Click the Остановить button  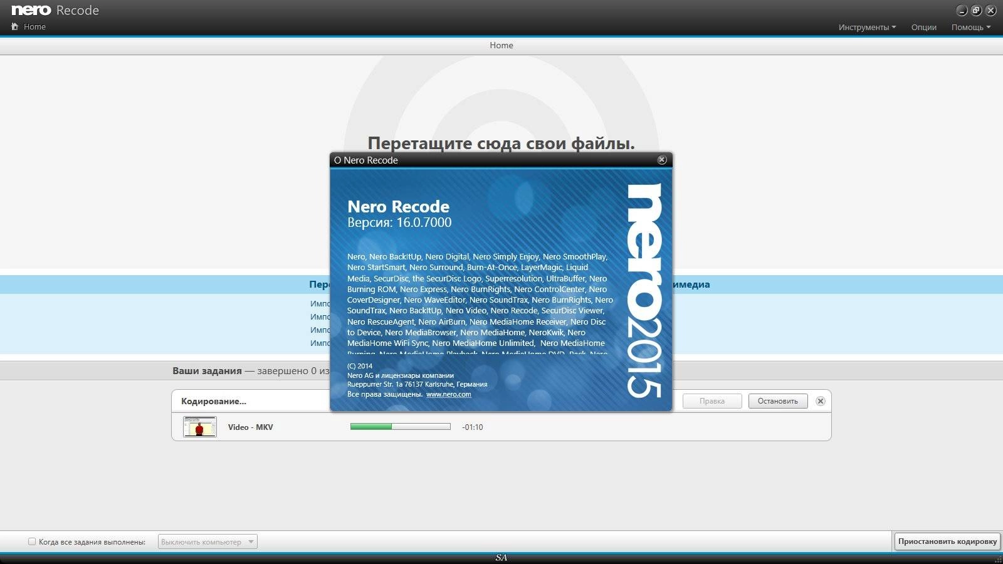point(777,401)
